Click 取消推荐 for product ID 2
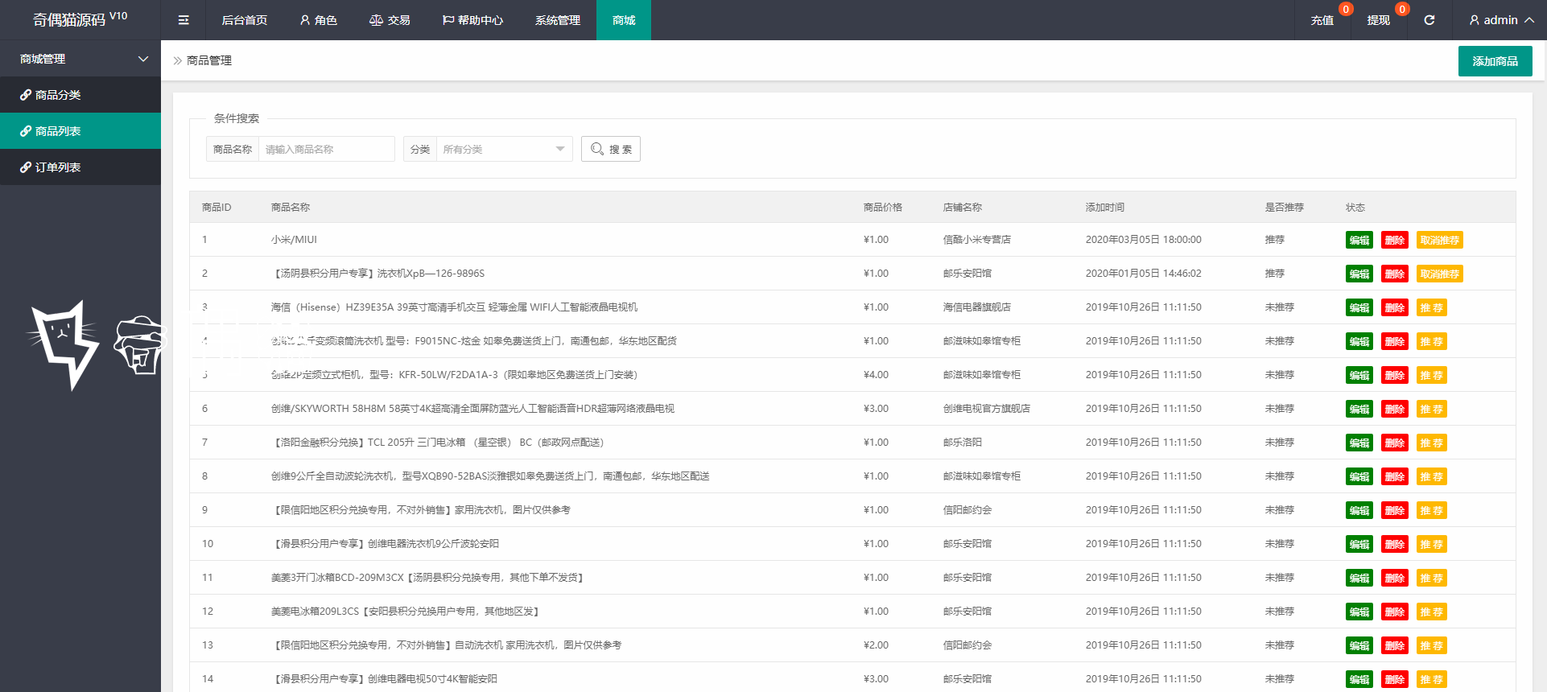 coord(1440,274)
